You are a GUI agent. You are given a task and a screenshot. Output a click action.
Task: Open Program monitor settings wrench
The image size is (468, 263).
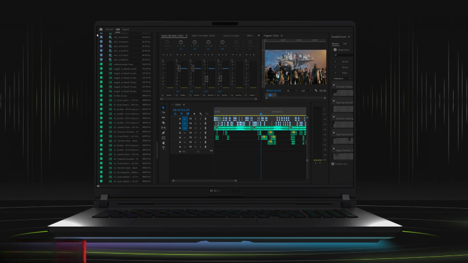coord(316,91)
